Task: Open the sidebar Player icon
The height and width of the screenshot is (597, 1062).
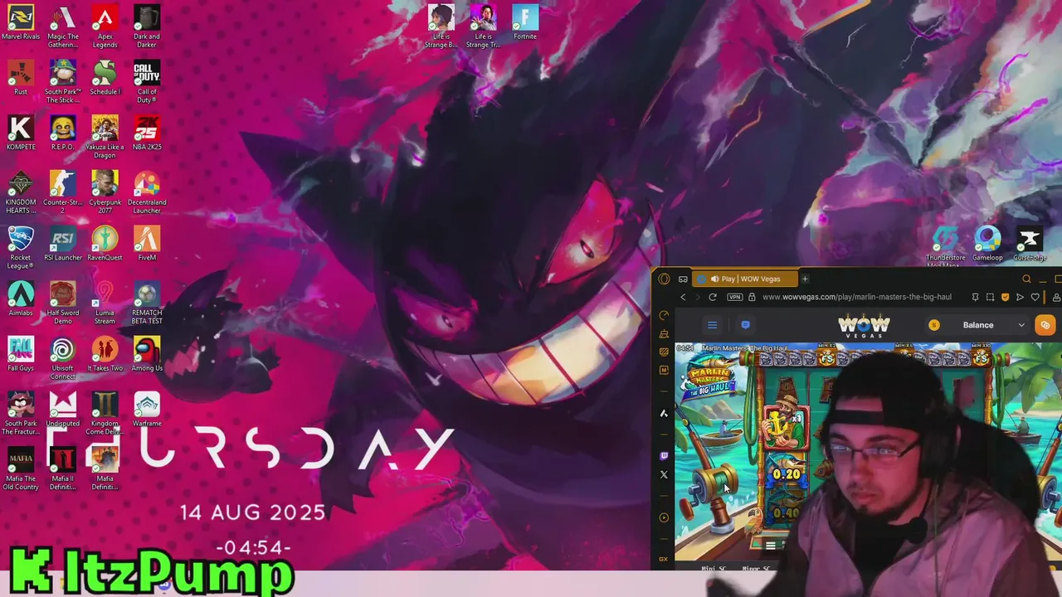Action: pos(664,517)
